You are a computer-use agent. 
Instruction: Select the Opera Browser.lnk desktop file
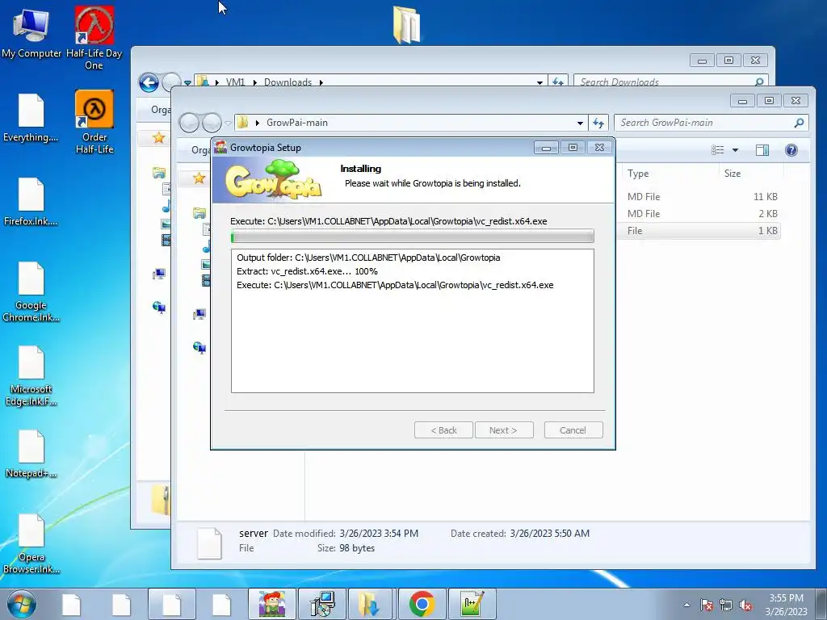(x=31, y=544)
